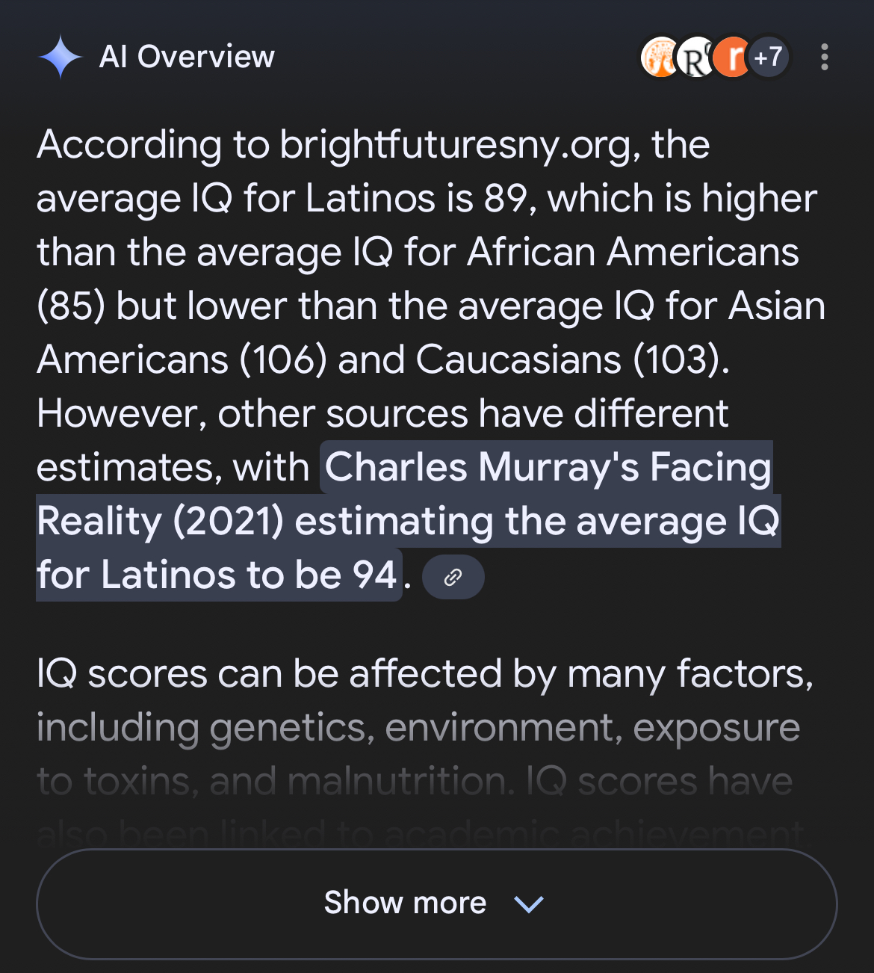Click "However, other sources have different" line
Image resolution: width=874 pixels, height=973 pixels.
382,414
